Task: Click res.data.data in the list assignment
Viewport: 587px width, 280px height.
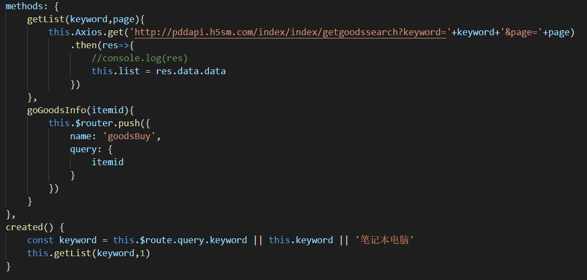Action: coord(191,71)
